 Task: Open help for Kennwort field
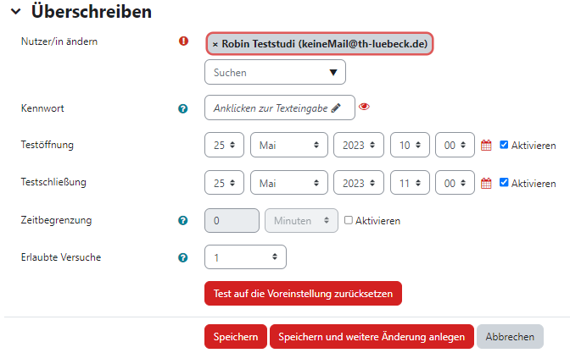tap(183, 108)
